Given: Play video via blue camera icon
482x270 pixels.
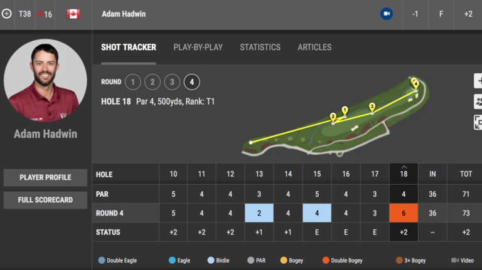Looking at the screenshot, I should click(x=387, y=14).
